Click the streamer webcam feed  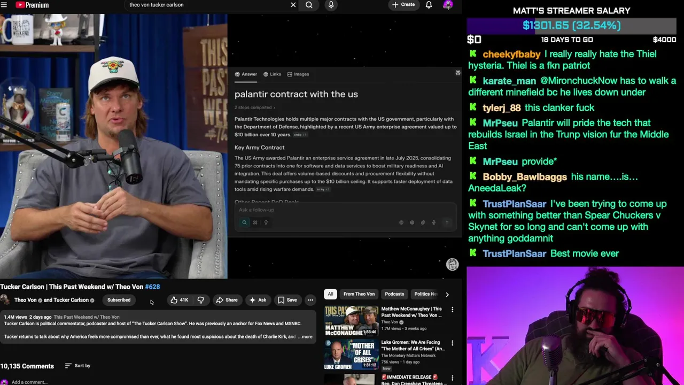(575, 326)
